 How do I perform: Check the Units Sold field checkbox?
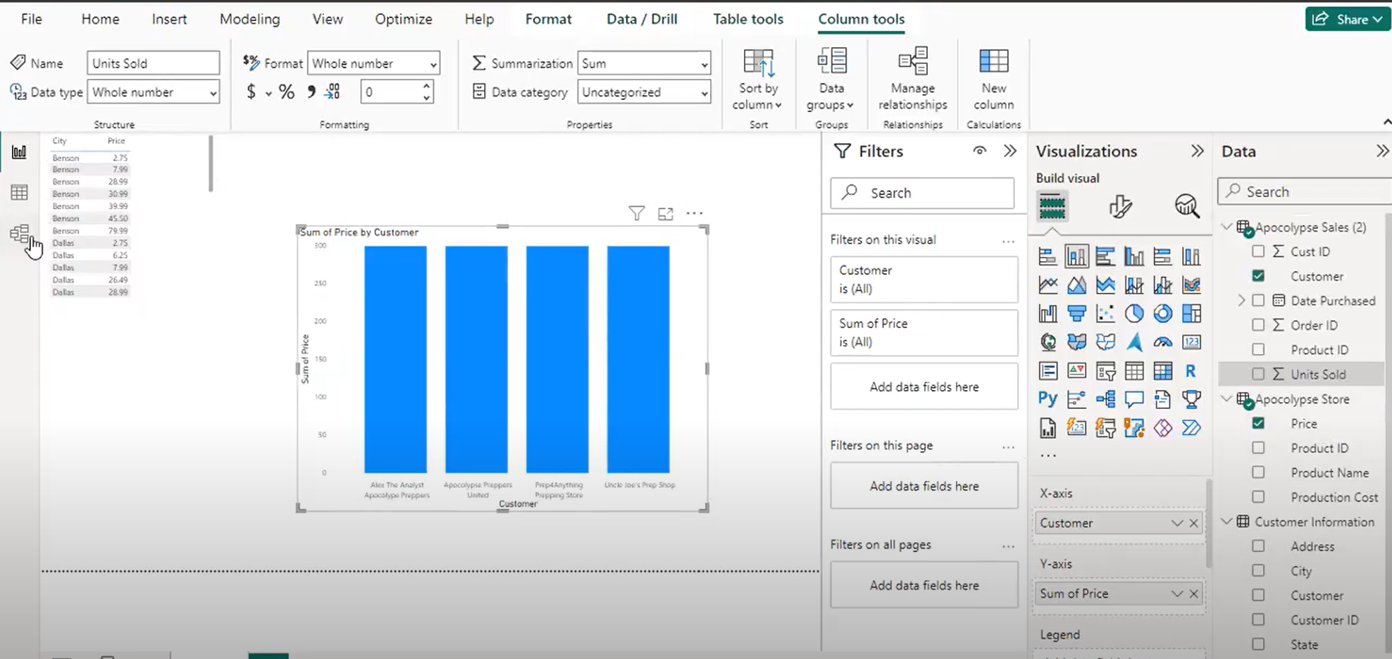[x=1258, y=374]
